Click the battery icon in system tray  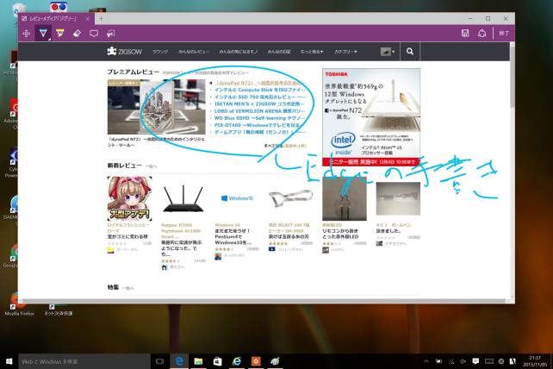(x=438, y=361)
